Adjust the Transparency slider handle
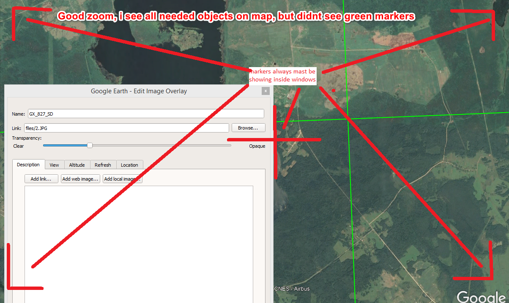The image size is (509, 303). 89,145
